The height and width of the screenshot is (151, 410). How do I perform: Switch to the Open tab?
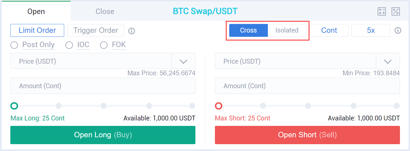[36, 11]
